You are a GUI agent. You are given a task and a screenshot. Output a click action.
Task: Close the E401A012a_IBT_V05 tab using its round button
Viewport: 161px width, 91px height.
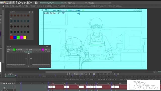62,3
